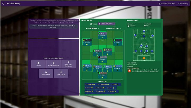This screenshot has height=108, width=191.
Task: Click Ter Stegen's yellow condition icon
Action: [x=102, y=77]
